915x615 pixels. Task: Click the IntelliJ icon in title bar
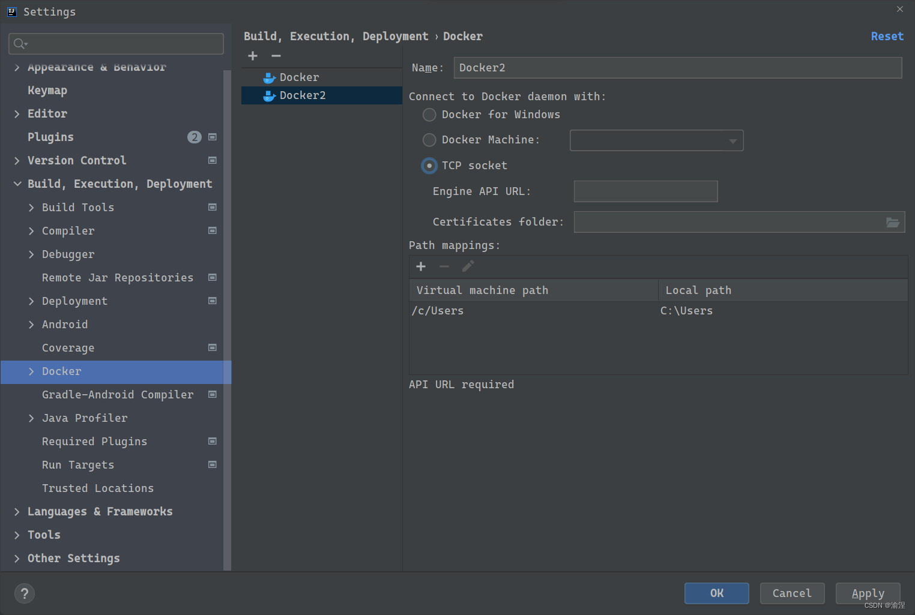click(11, 11)
